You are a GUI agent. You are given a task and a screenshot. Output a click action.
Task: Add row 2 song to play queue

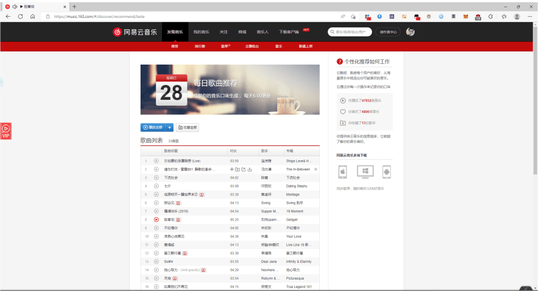tap(231, 169)
